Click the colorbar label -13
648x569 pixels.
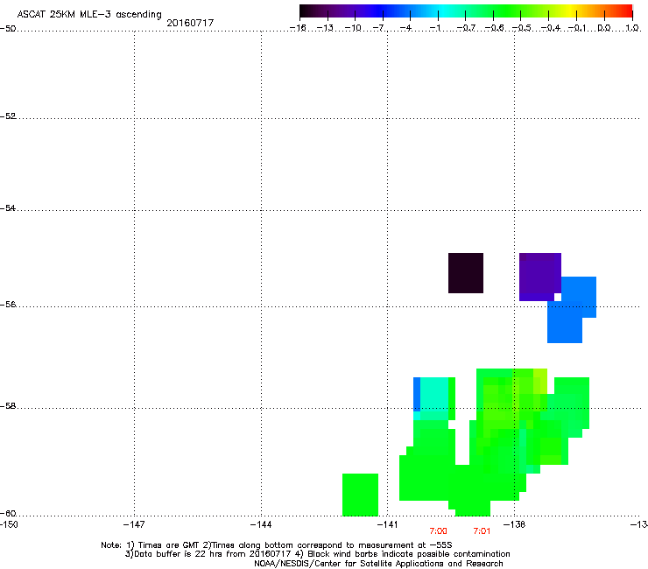(325, 28)
